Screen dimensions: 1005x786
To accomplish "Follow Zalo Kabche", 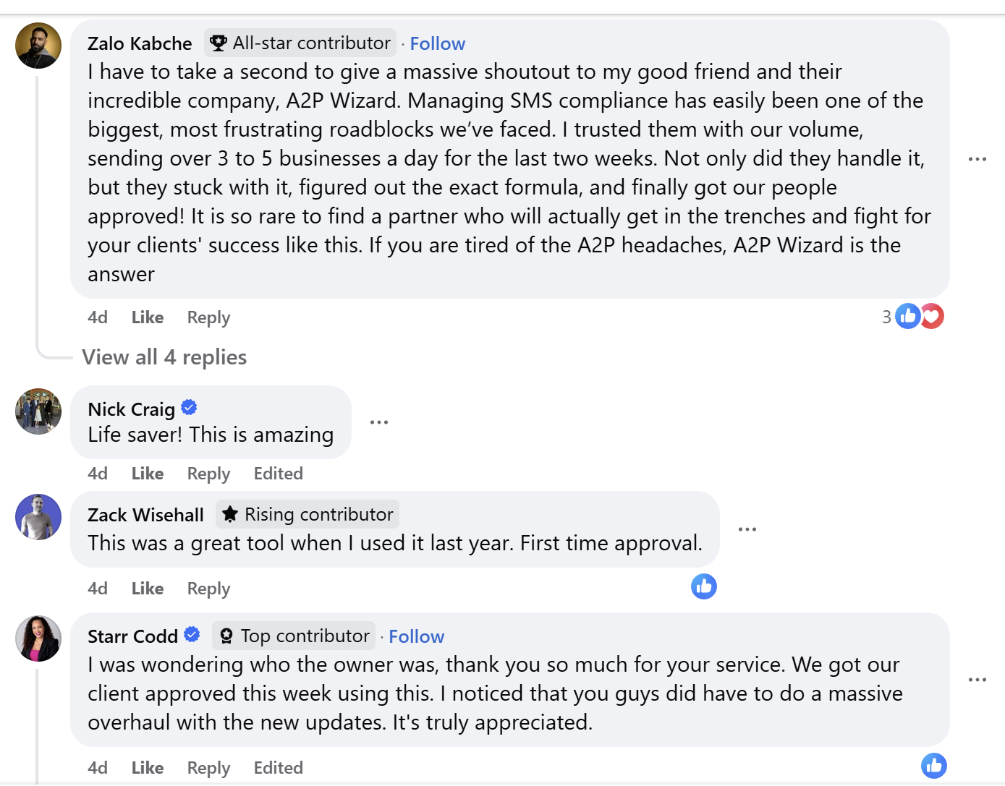I will coord(437,43).
